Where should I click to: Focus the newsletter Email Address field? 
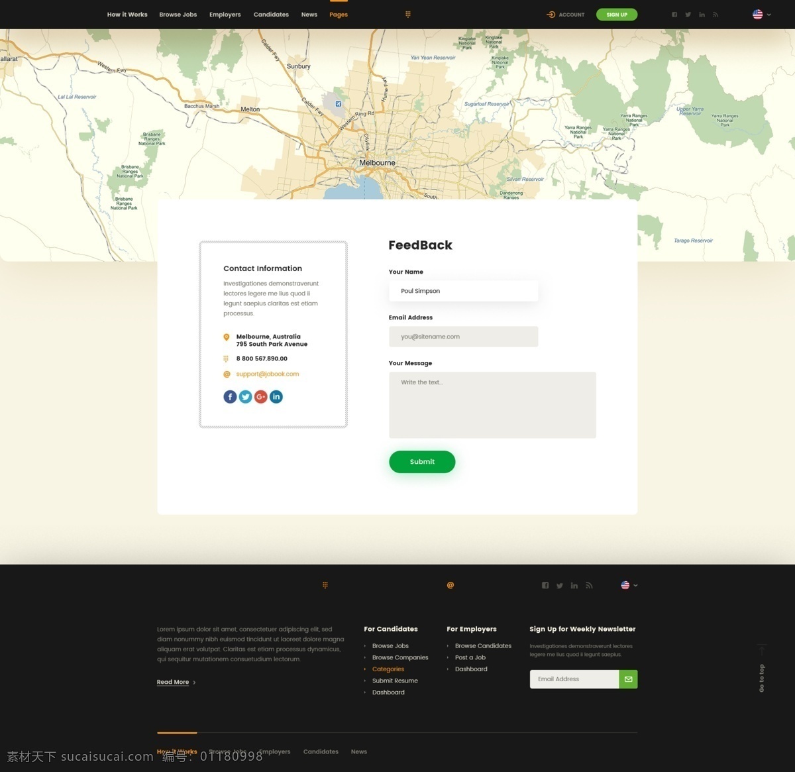tap(574, 679)
